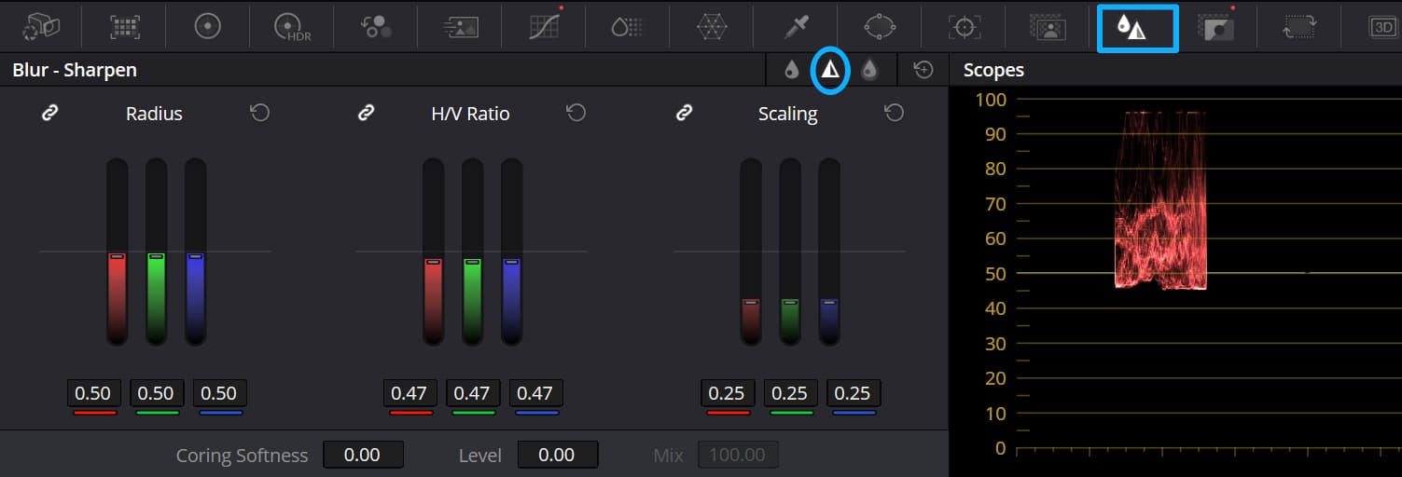Select the red H/V Ratio 0.47 field
The height and width of the screenshot is (477, 1402).
409,393
